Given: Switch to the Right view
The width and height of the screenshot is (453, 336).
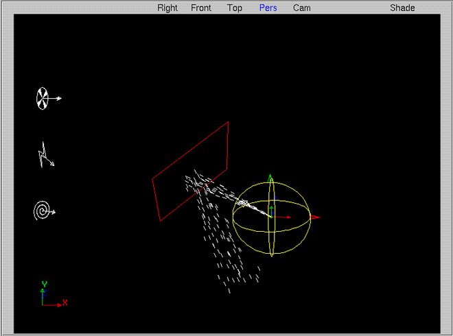Looking at the screenshot, I should tap(167, 8).
